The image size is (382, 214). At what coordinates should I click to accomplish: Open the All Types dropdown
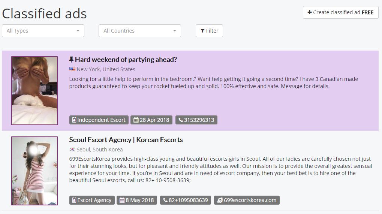point(43,31)
